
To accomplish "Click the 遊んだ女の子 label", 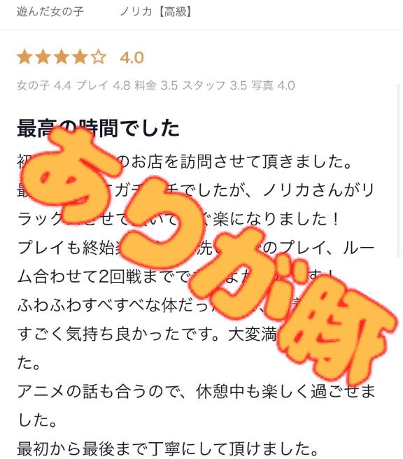I will [x=50, y=12].
